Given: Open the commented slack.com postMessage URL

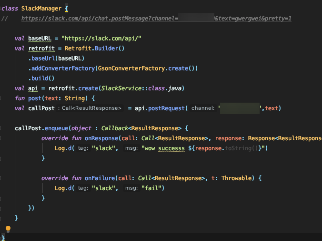Looking at the screenshot, I should point(156,19).
